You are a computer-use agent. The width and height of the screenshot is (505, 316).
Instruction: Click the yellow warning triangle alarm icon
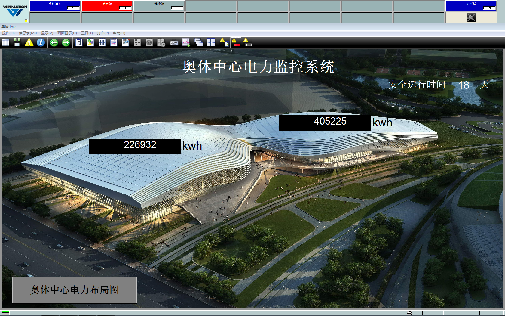tap(29, 42)
